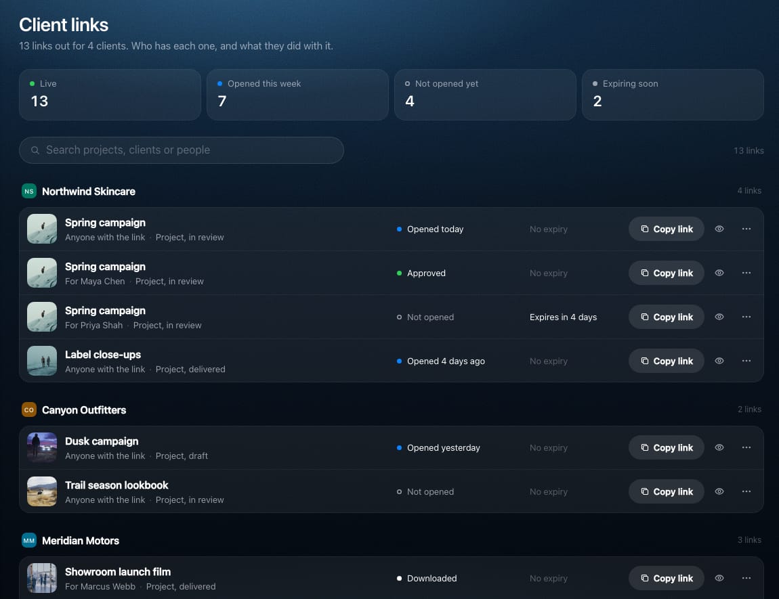Click the 'Opened 4 days ago' status
Screen dimensions: 779x599
(x=446, y=361)
